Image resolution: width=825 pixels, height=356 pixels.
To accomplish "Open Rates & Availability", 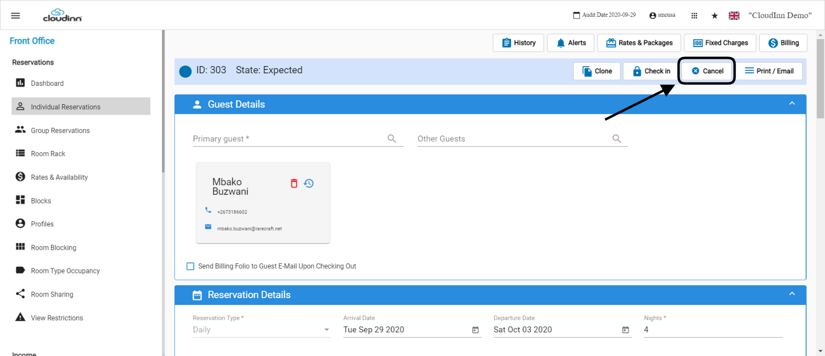I will (x=81, y=177).
